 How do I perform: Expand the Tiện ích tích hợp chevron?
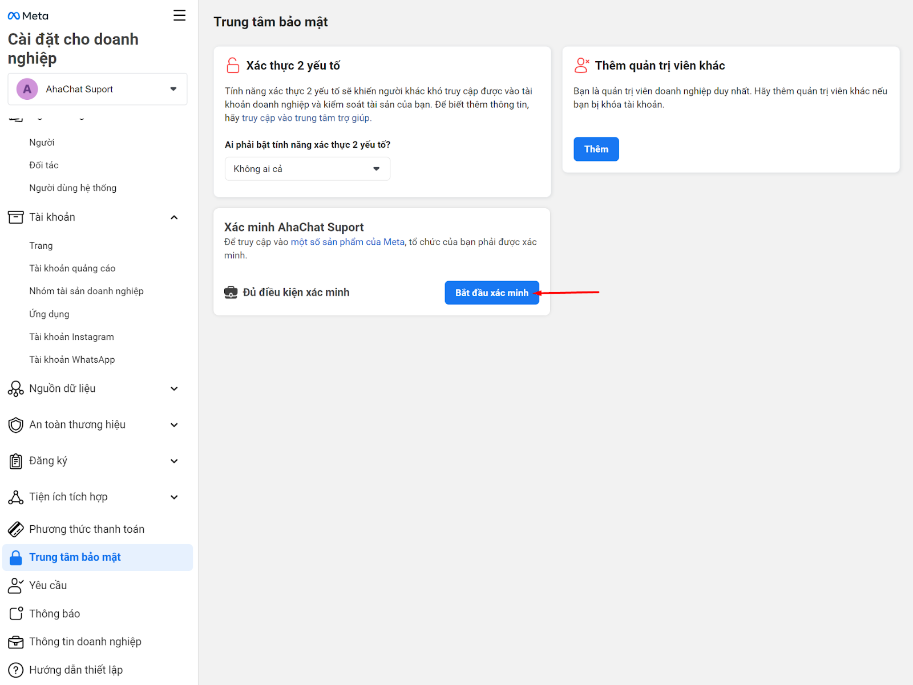174,497
